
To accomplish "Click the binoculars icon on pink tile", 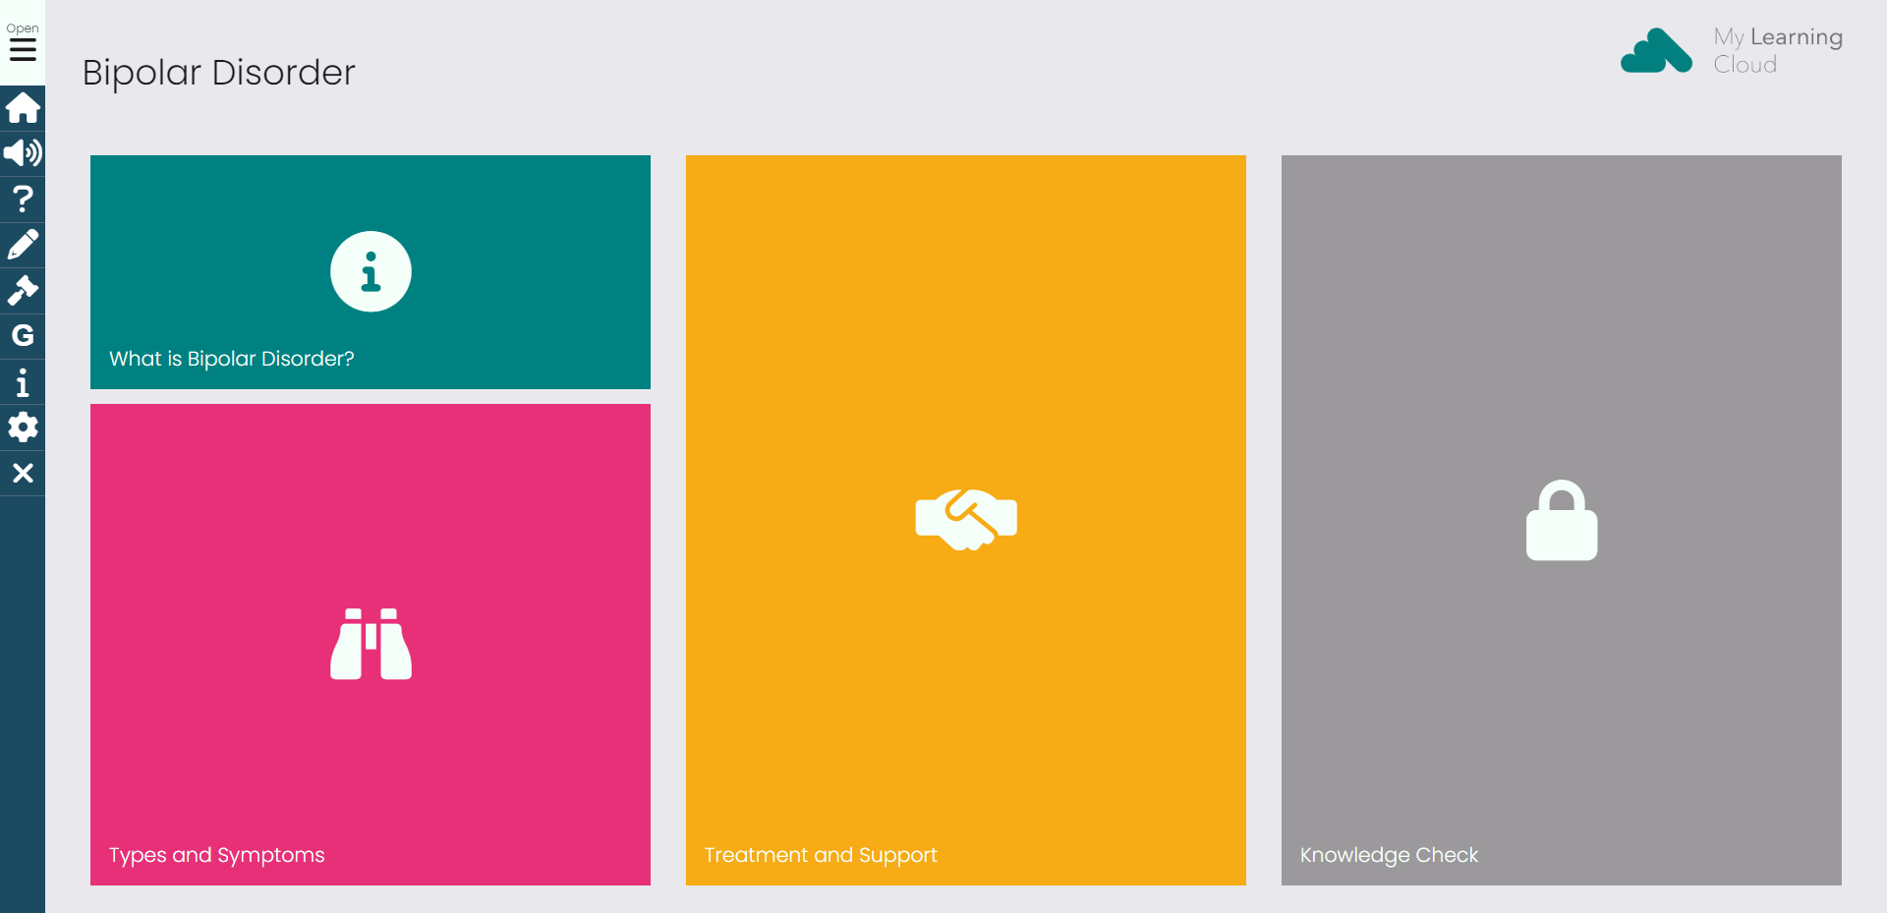I will (x=371, y=644).
